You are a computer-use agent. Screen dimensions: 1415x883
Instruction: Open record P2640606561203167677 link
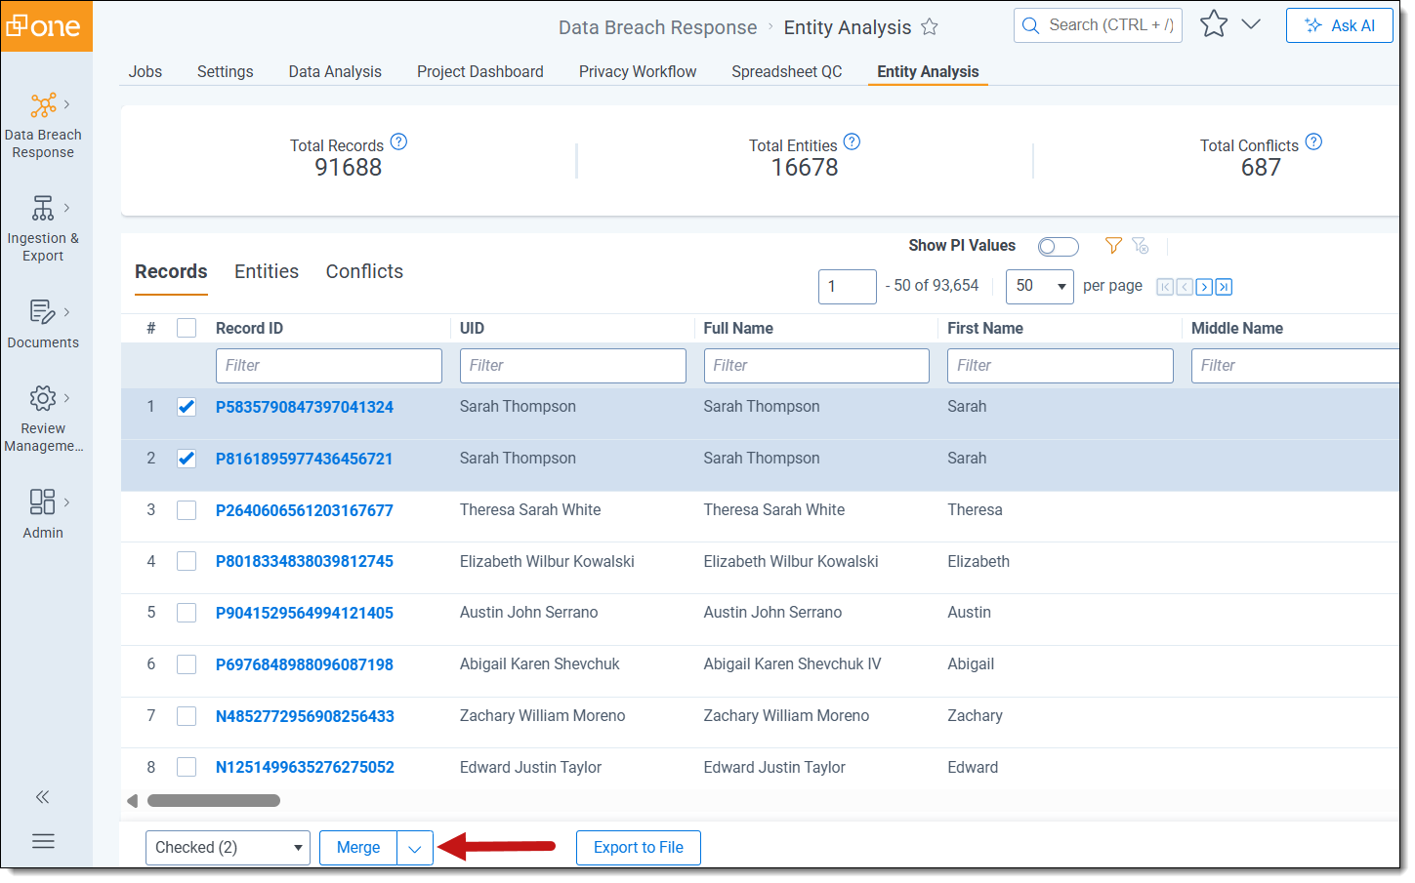pos(304,510)
